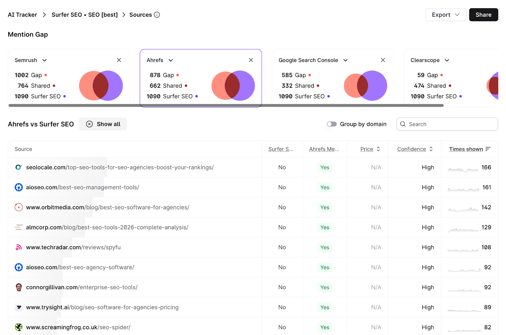Sort by Price column arrows
The image size is (506, 335).
point(378,149)
